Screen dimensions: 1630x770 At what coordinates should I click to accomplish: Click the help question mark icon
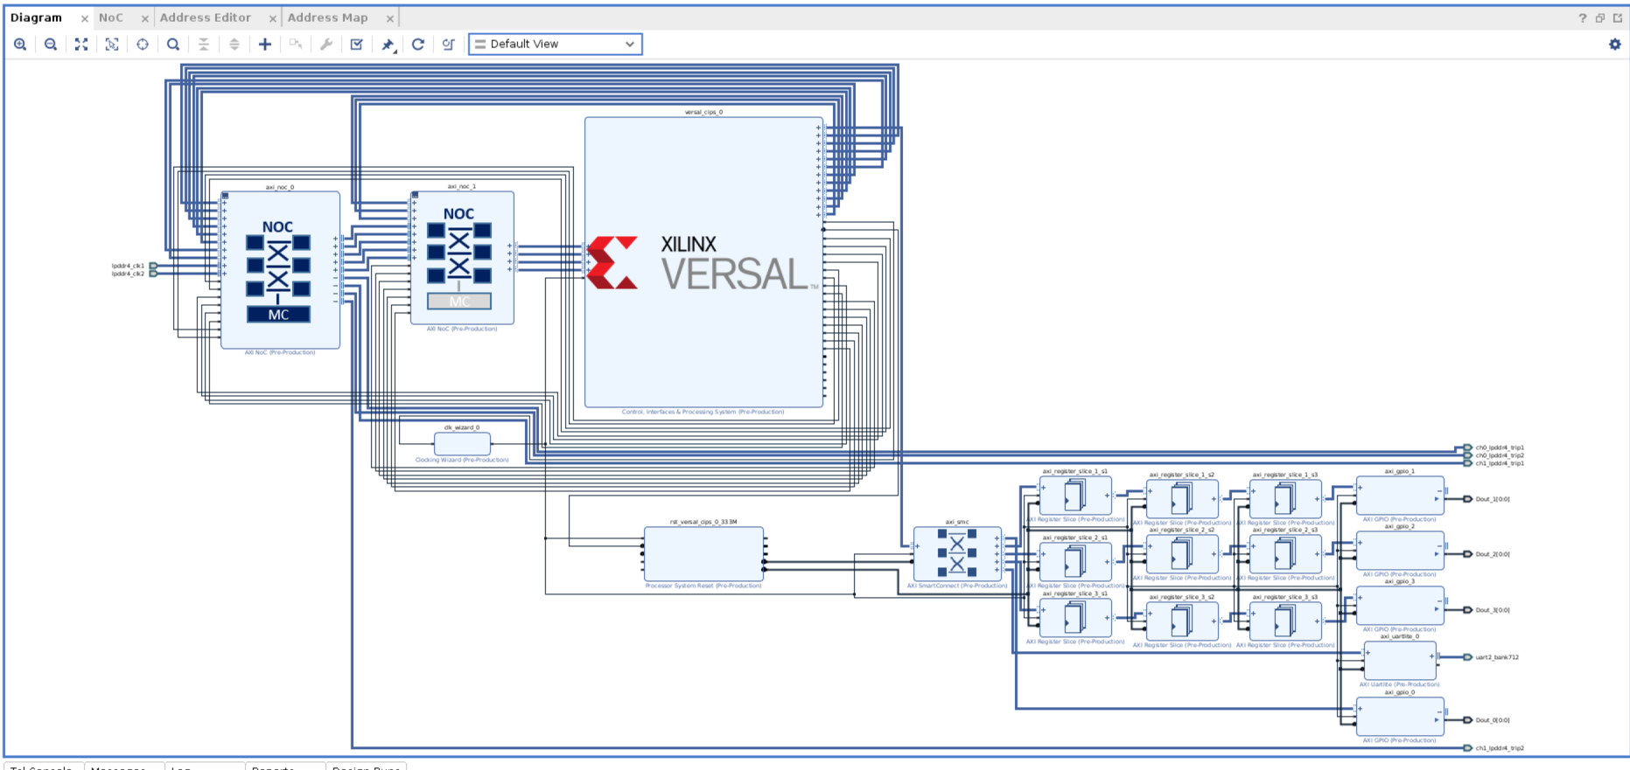coord(1583,18)
